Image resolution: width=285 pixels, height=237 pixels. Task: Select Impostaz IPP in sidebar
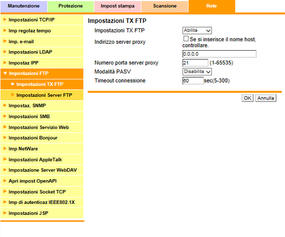(42, 63)
